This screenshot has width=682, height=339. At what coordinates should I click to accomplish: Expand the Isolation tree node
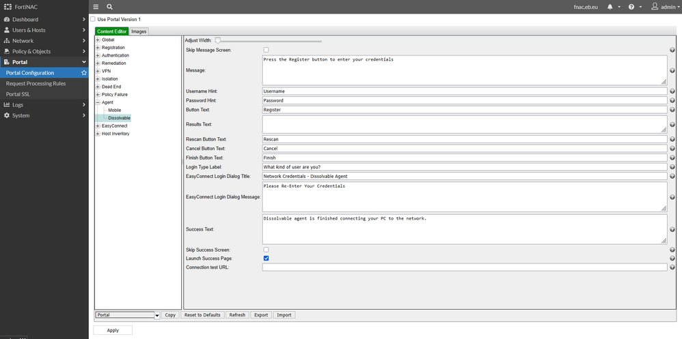pyautogui.click(x=98, y=79)
